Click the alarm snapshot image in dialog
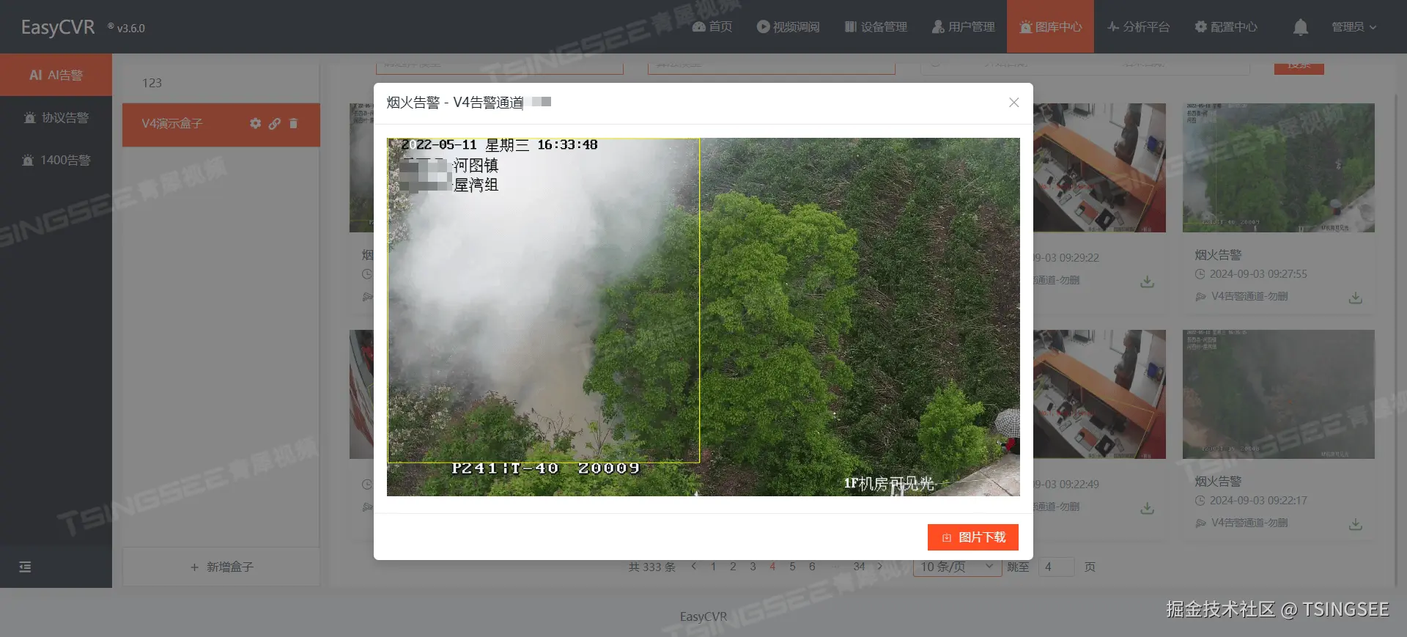This screenshot has height=637, width=1407. pyautogui.click(x=703, y=317)
